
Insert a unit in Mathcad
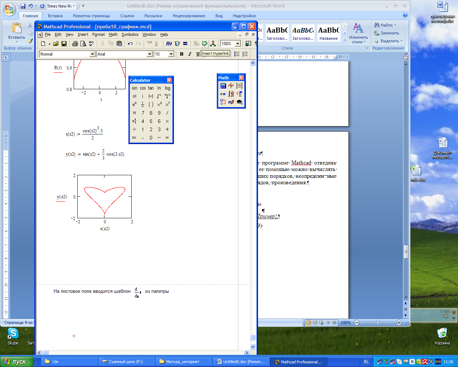pyautogui.click(x=177, y=44)
